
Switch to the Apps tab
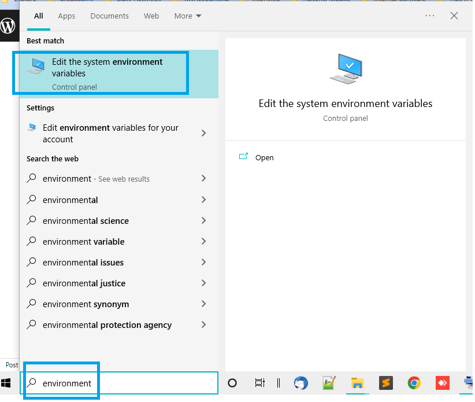(66, 16)
